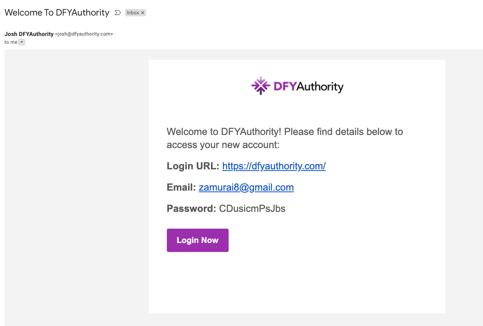Click the Inbox label tag
Viewport: 483px width, 326px height.
133,13
